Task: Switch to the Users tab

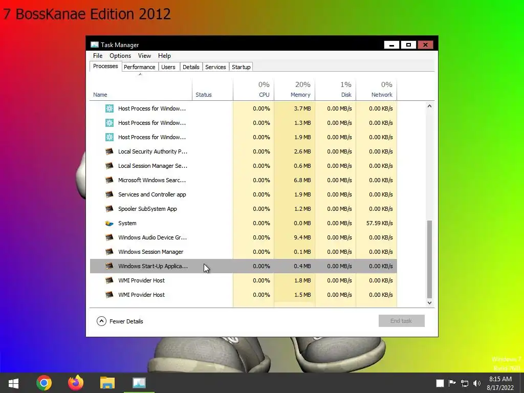Action: pos(168,67)
